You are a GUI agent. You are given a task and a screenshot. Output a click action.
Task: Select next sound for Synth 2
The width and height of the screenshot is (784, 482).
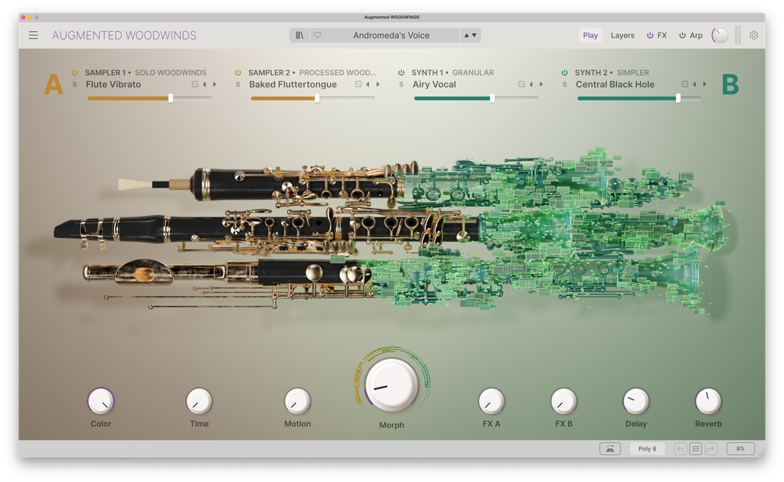(x=704, y=84)
